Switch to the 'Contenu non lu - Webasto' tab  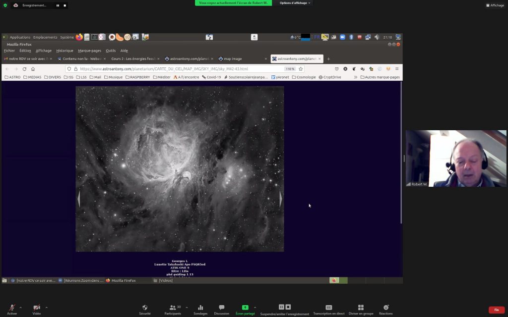pos(82,59)
